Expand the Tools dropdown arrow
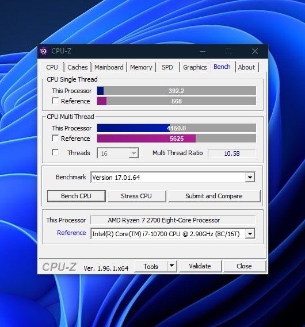 click(172, 266)
